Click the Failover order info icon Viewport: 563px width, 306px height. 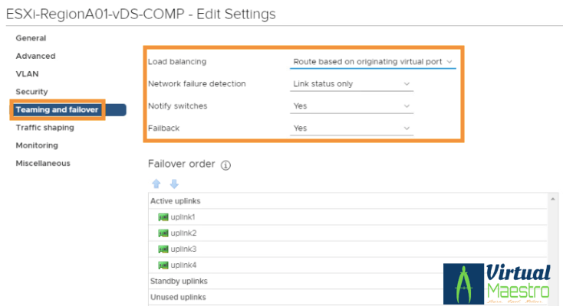226,164
